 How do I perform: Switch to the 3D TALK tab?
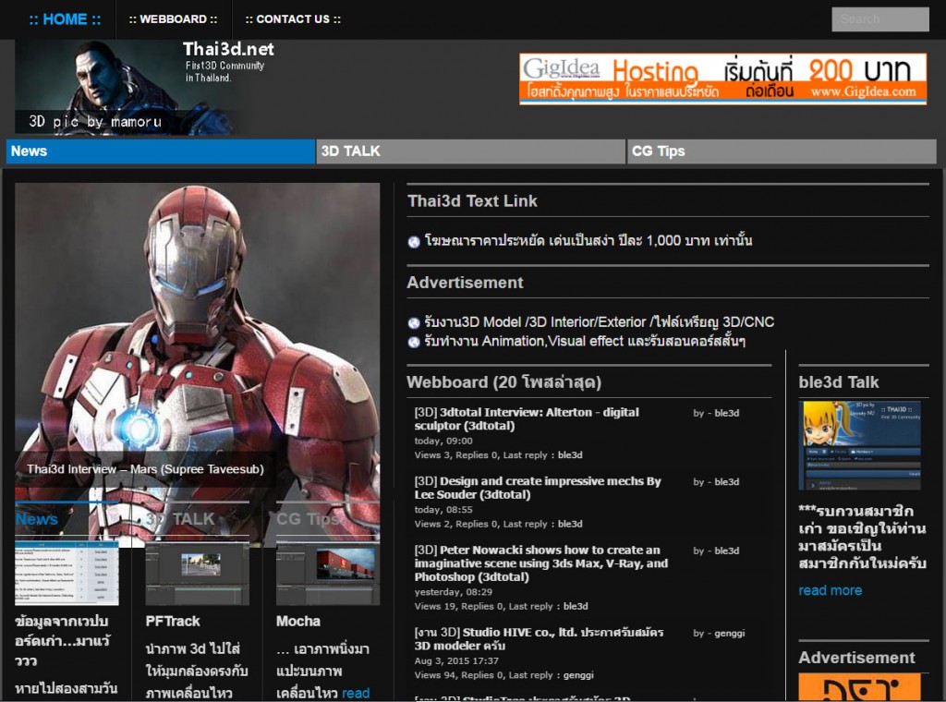pyautogui.click(x=470, y=151)
